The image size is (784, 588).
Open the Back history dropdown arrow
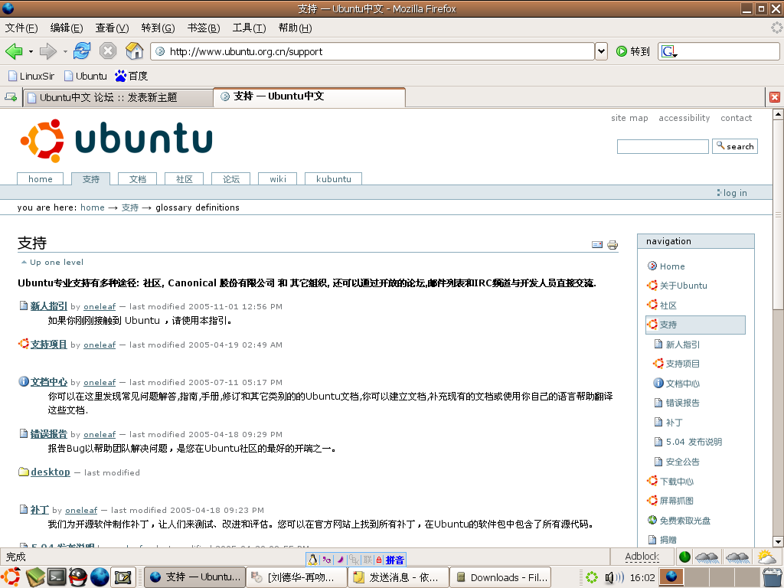[x=31, y=51]
